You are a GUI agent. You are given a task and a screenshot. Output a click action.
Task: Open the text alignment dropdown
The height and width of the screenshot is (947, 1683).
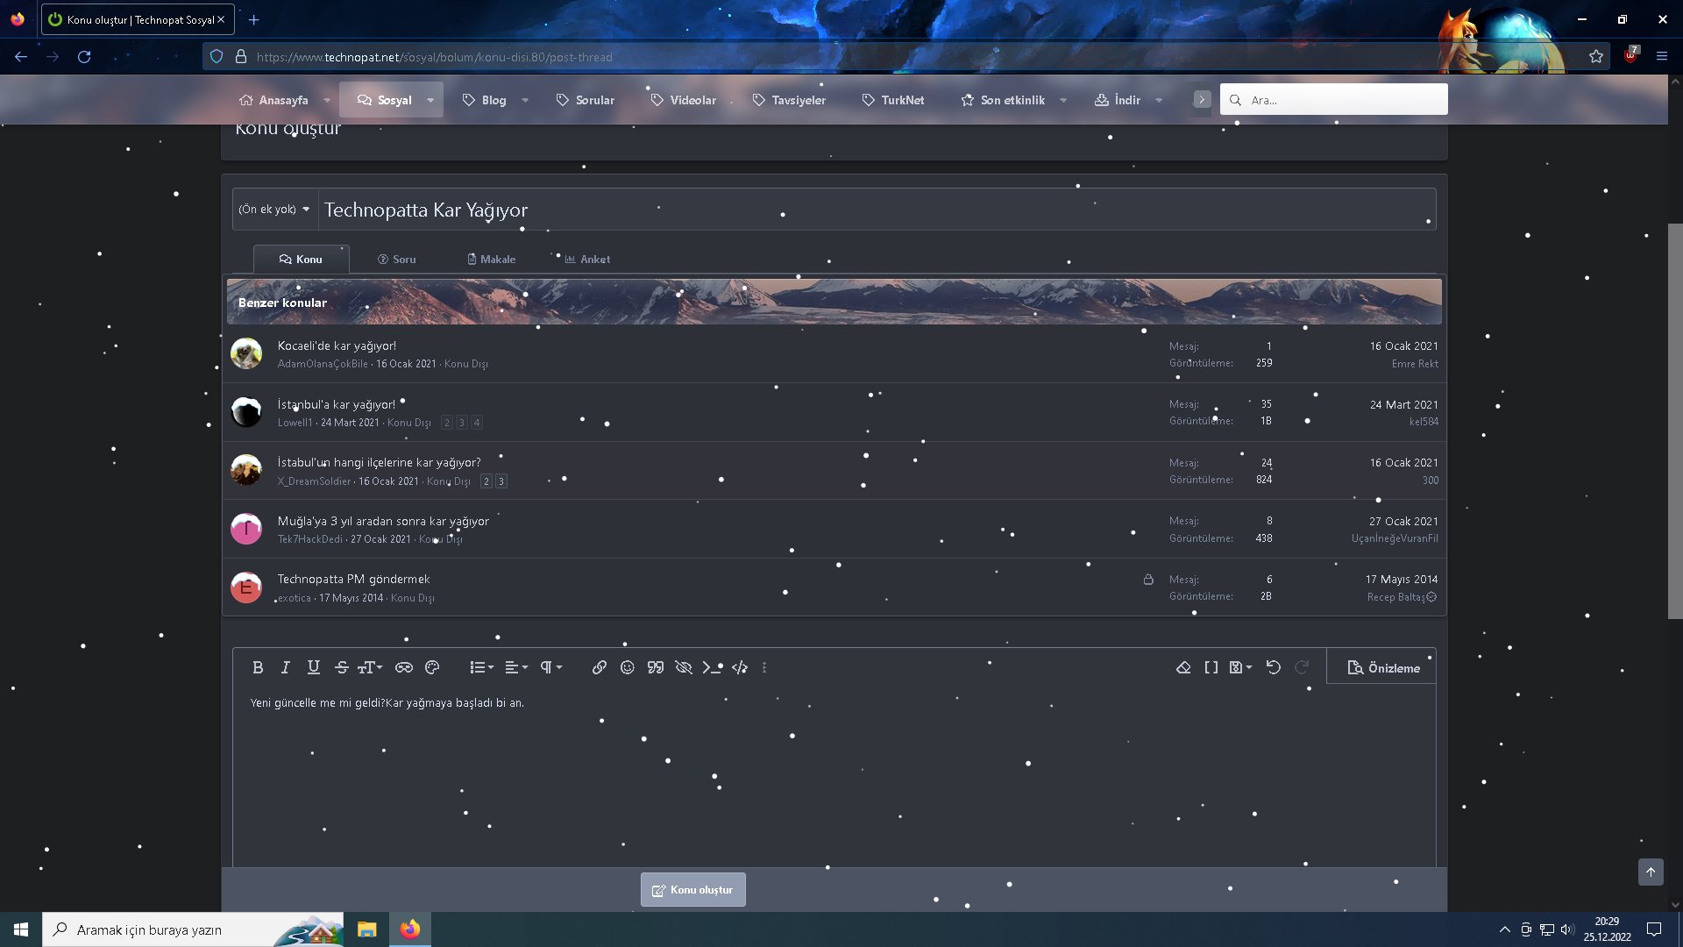(x=516, y=667)
